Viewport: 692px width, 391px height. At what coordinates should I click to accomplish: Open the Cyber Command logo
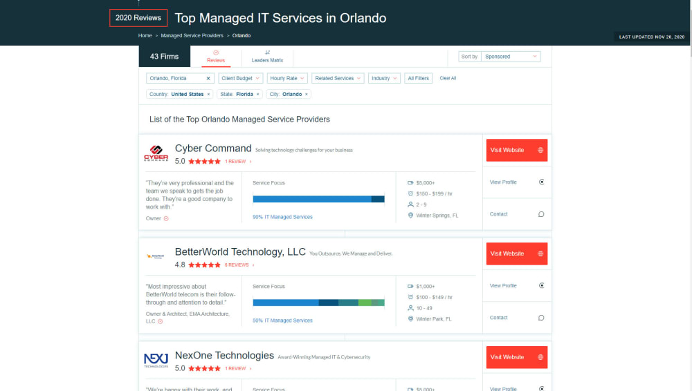[x=156, y=153]
